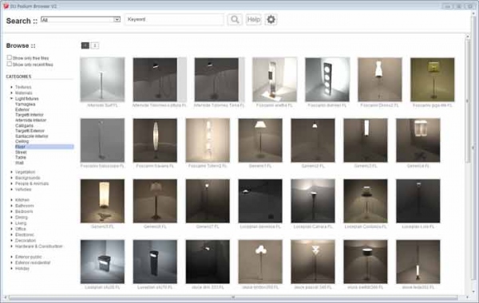Go to results page 2
479x303 pixels.
[x=95, y=45]
